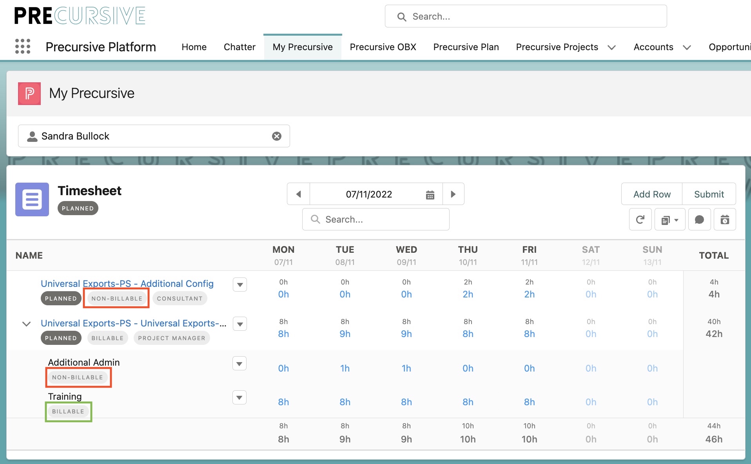
Task: Open Training row dropdown
Action: point(239,397)
